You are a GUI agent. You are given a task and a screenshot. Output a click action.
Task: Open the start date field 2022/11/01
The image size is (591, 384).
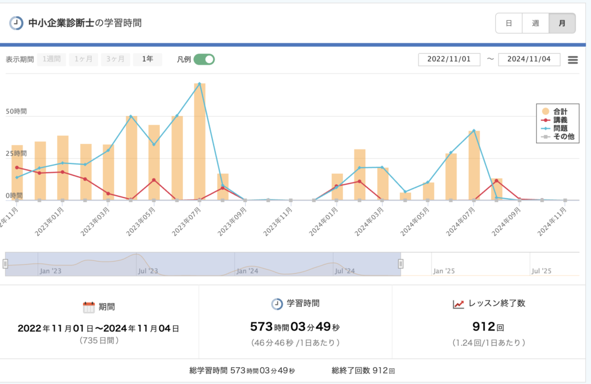[x=449, y=59]
